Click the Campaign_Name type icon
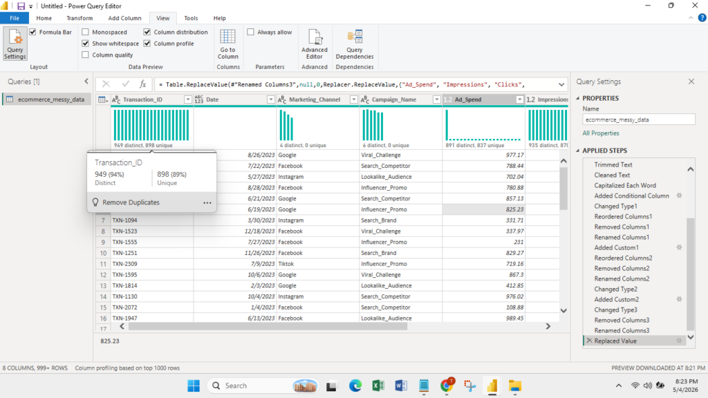Screen dimensions: 708x398 pyautogui.click(x=365, y=99)
